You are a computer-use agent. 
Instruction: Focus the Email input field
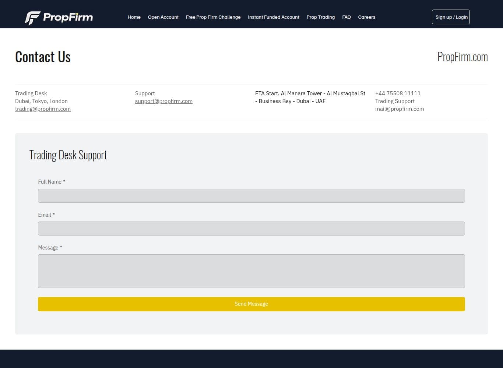[251, 229]
